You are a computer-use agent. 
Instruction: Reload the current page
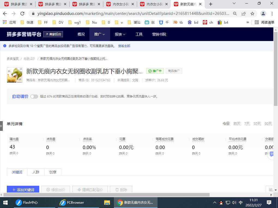pyautogui.click(x=22, y=14)
